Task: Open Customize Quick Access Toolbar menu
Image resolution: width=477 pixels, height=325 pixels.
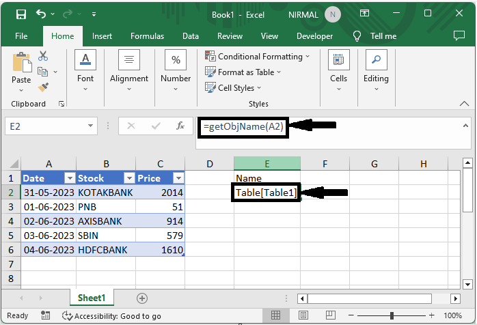Action: tap(94, 14)
